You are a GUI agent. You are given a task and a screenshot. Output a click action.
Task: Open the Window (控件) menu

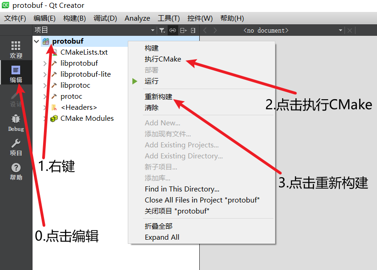200,18
